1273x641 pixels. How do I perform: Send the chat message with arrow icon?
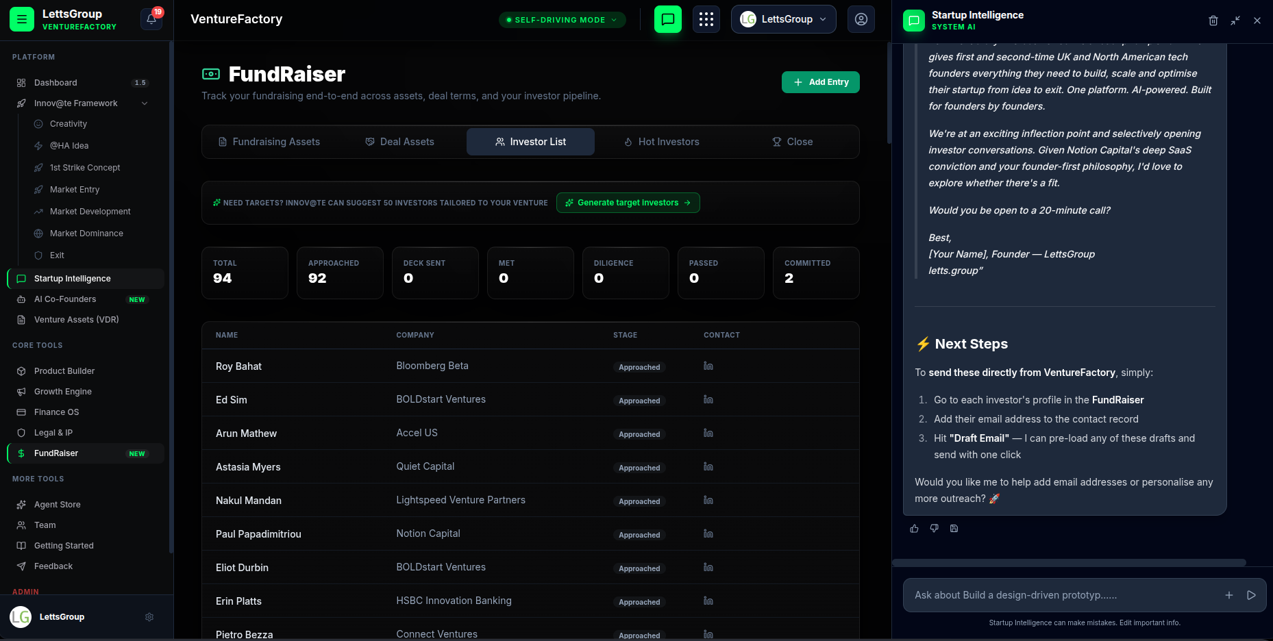pos(1251,595)
